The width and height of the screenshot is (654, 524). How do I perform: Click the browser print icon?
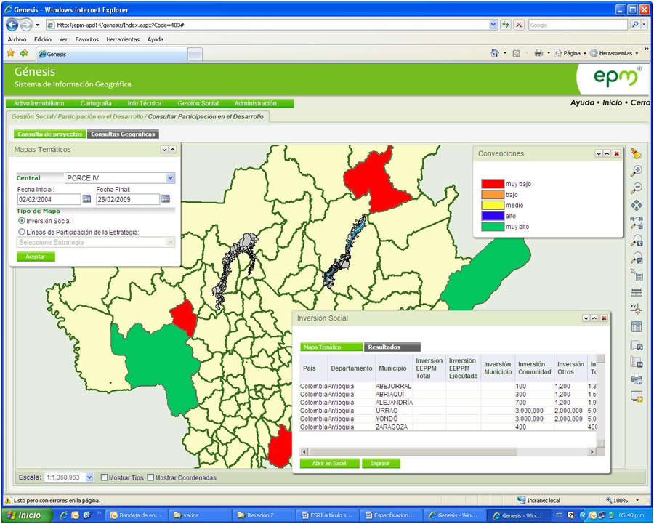click(539, 53)
